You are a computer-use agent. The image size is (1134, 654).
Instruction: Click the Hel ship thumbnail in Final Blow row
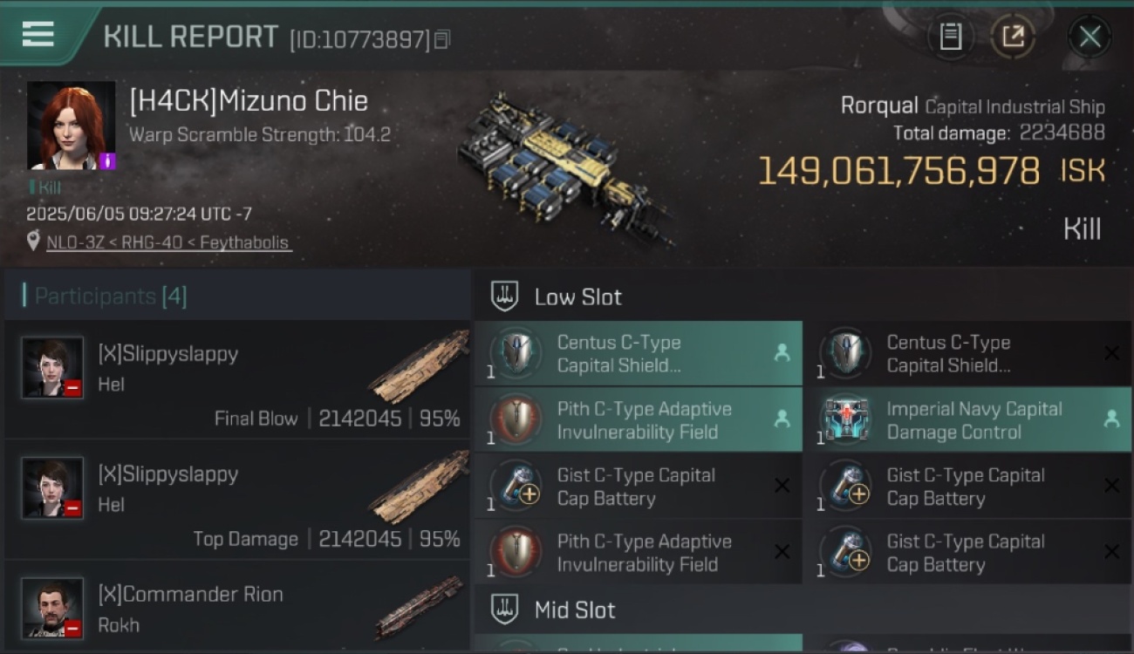tap(419, 366)
